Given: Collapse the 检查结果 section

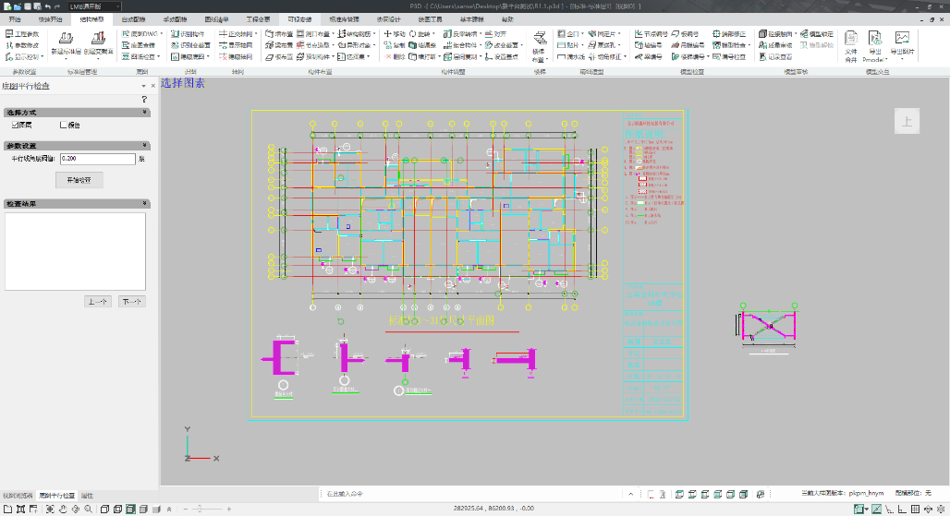Looking at the screenshot, I should click(145, 203).
